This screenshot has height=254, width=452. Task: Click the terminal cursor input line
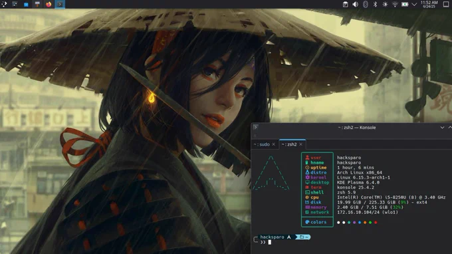[x=269, y=242]
